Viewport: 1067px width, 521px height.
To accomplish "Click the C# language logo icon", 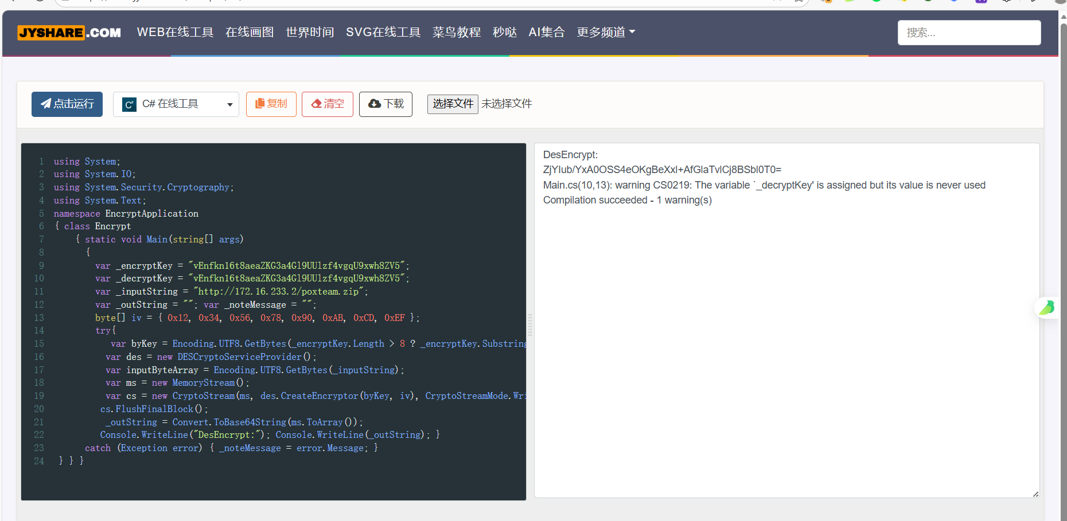I will [x=130, y=104].
